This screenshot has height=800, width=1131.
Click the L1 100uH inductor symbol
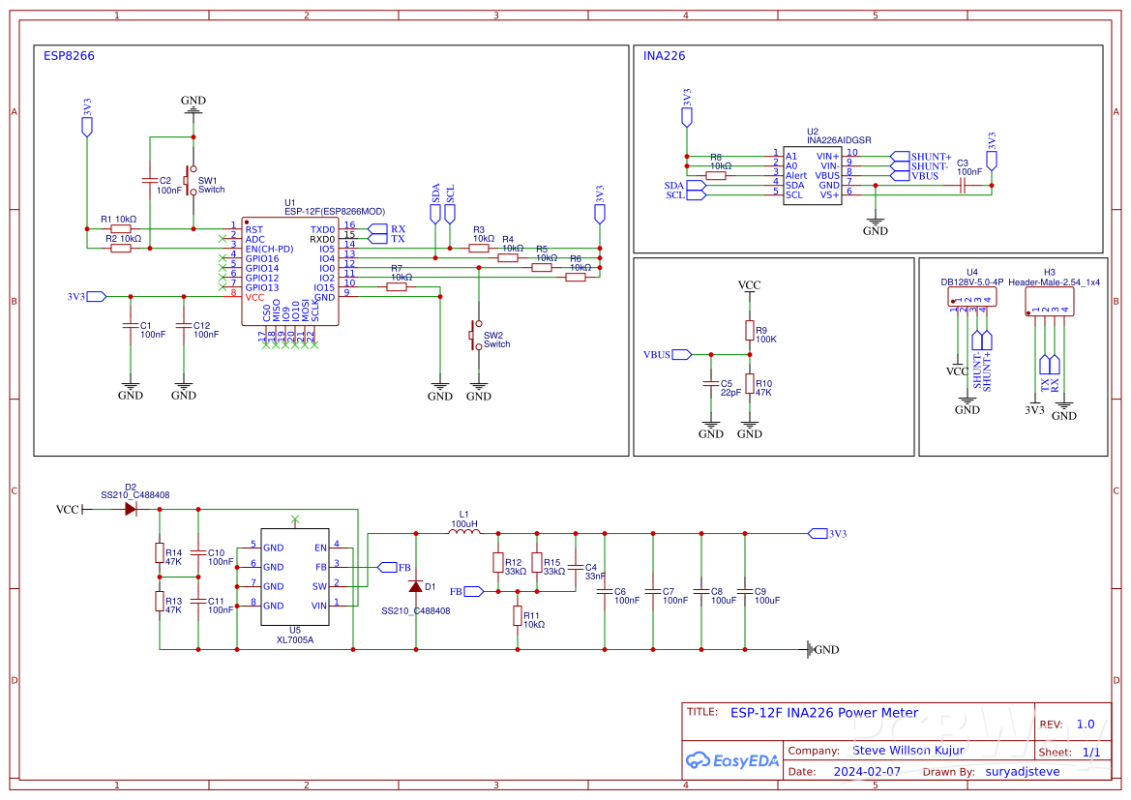tap(465, 532)
